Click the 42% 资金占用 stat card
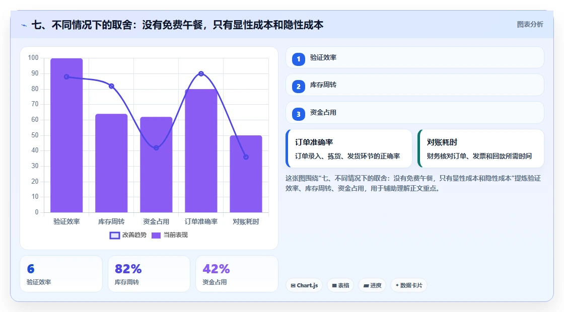564x312 pixels. point(237,274)
